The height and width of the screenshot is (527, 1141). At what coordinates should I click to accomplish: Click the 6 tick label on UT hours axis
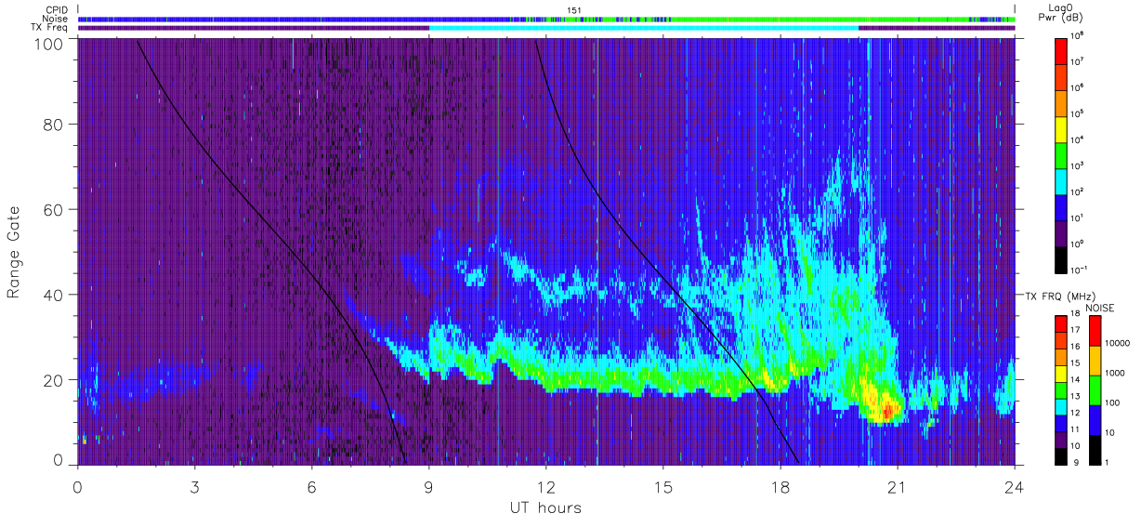[311, 486]
